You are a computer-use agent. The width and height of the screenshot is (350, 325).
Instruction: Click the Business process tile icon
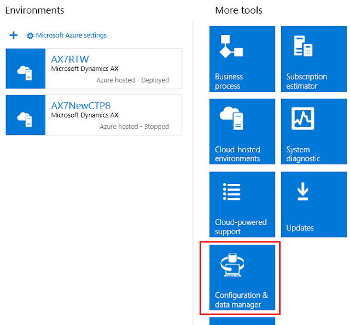[x=231, y=46]
